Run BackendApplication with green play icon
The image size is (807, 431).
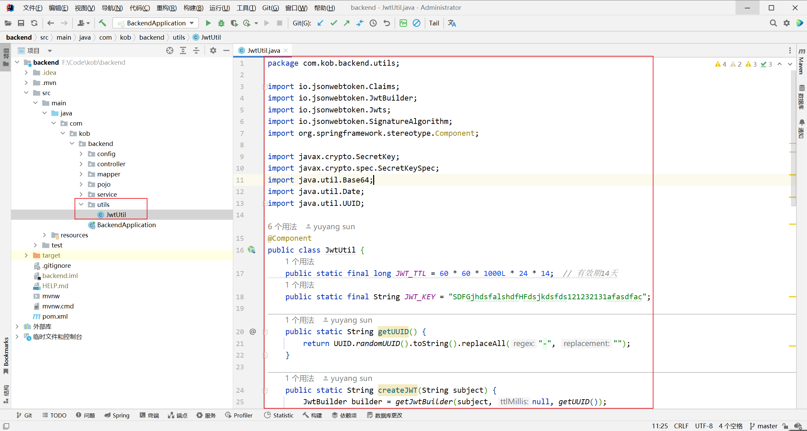(208, 23)
